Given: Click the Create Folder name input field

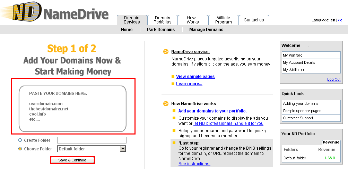Looking at the screenshot, I should pyautogui.click(x=92, y=140).
